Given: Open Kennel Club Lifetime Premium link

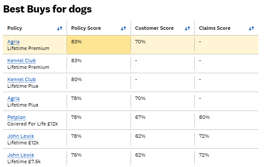Looking at the screenshot, I should 22,60.
